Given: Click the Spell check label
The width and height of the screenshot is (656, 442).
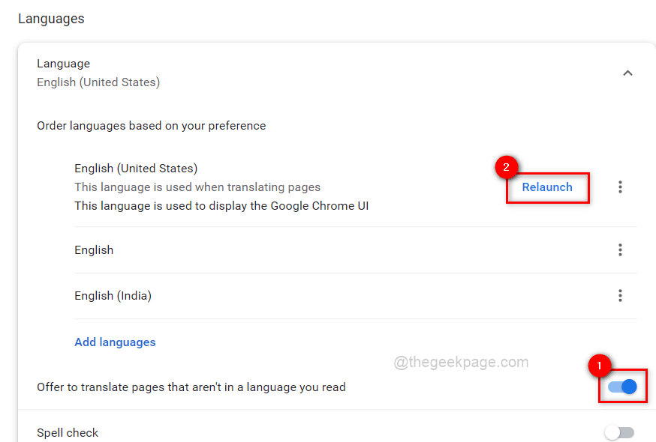Looking at the screenshot, I should point(68,433).
